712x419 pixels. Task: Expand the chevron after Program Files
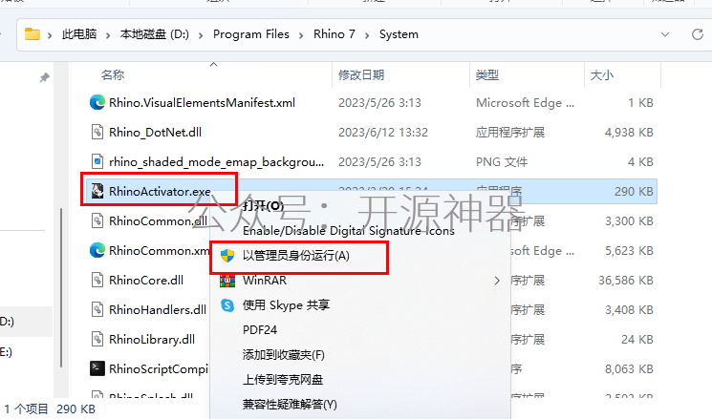point(301,35)
